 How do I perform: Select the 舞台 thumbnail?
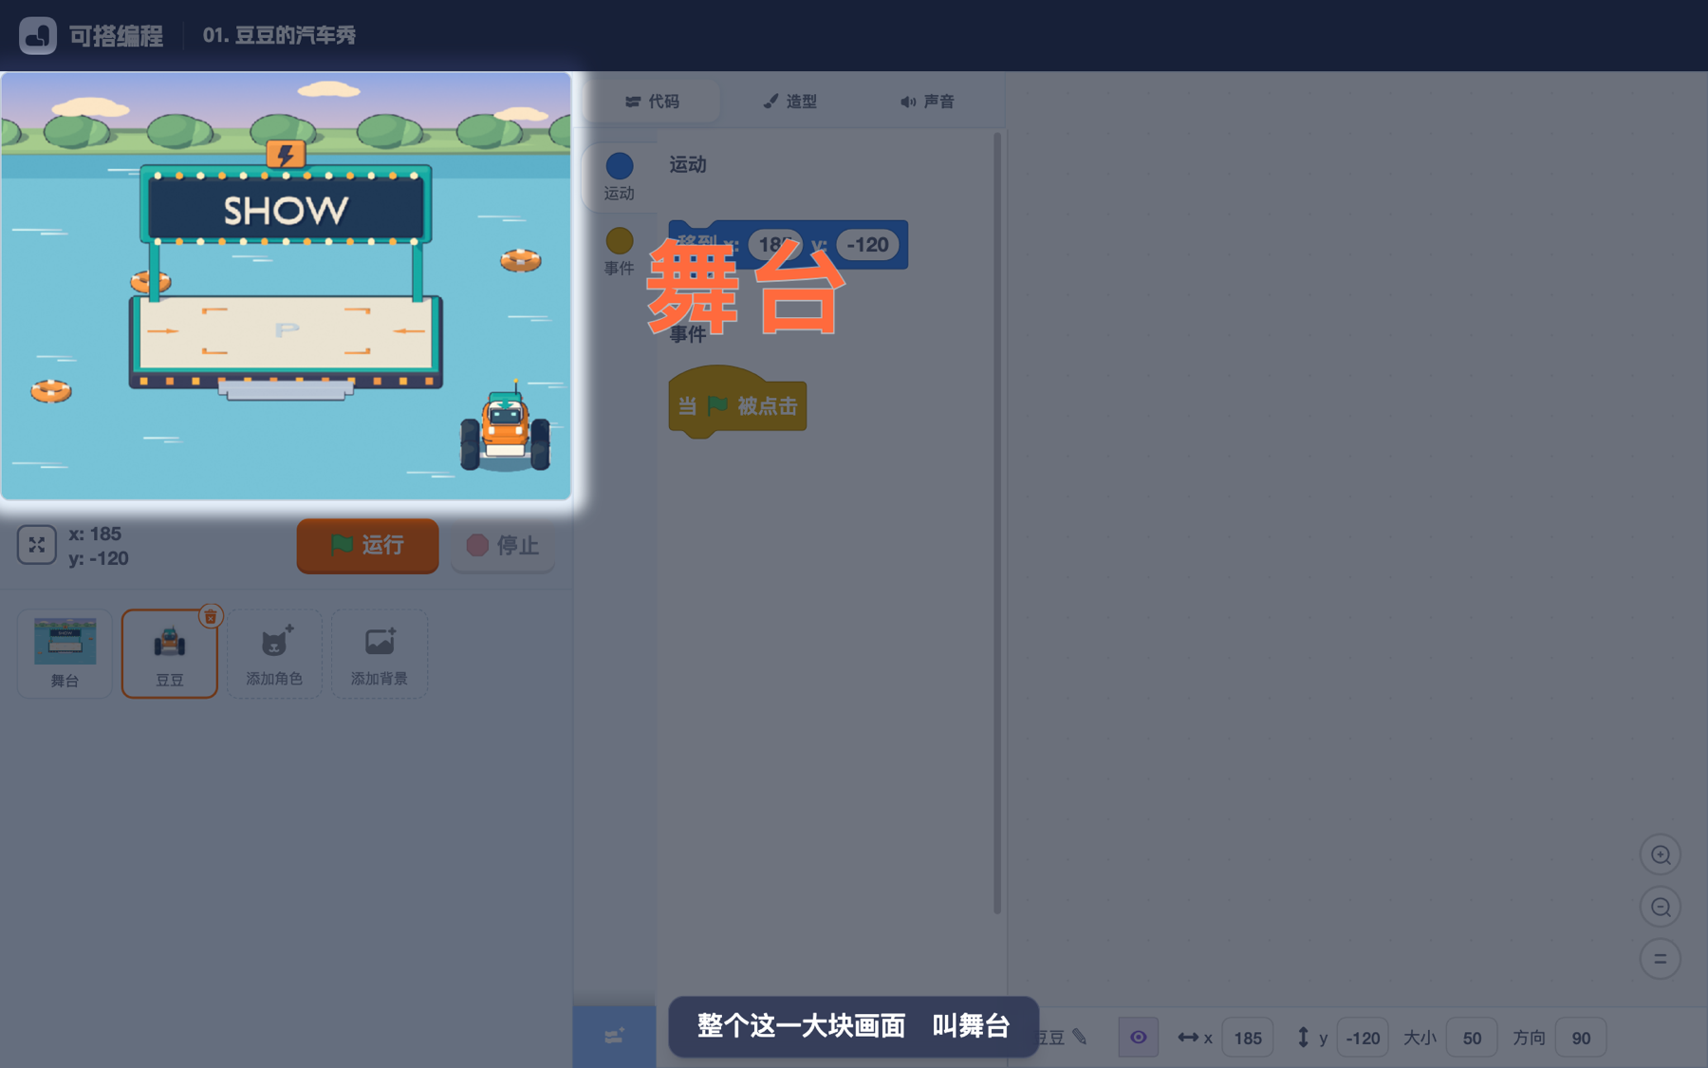point(65,653)
